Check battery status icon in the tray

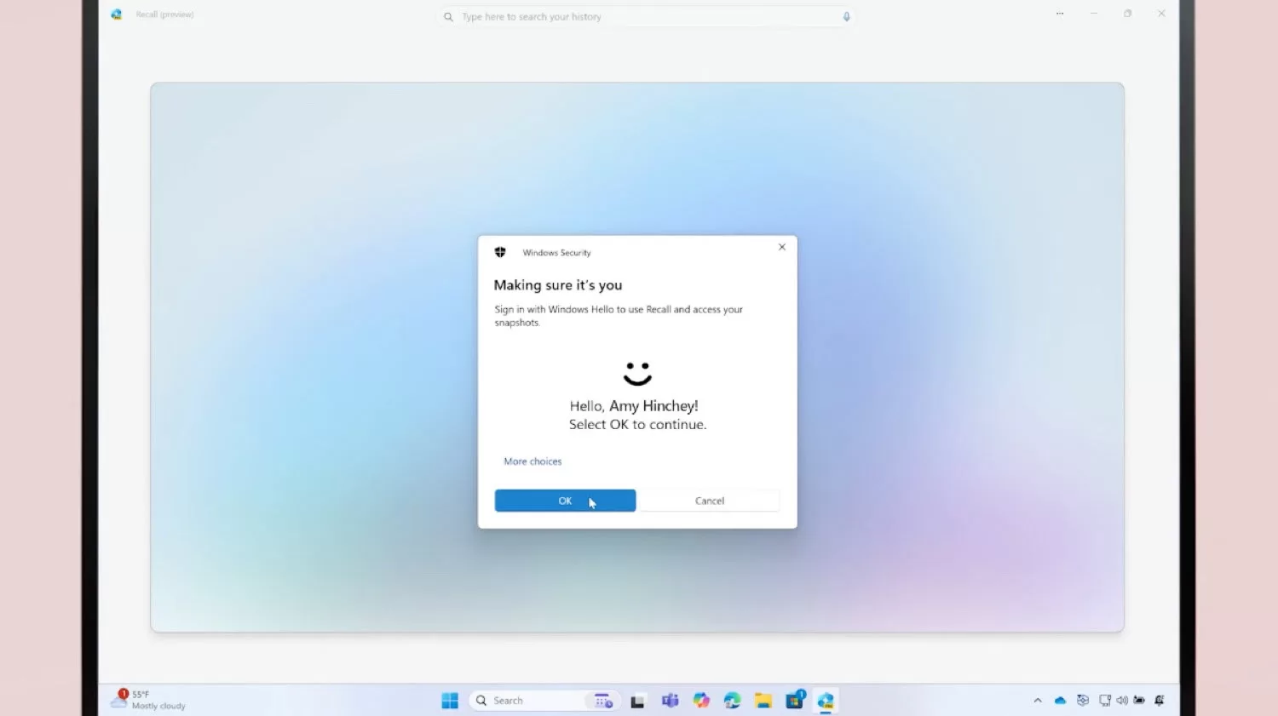tap(1139, 700)
